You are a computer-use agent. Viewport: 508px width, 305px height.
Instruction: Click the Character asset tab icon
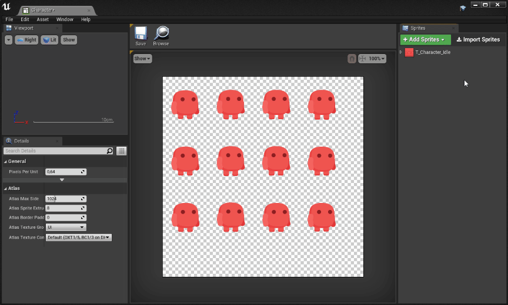(26, 11)
